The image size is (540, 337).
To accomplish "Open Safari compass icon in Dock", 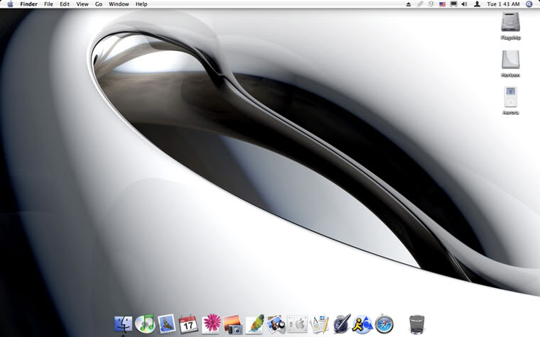I will coord(384,324).
